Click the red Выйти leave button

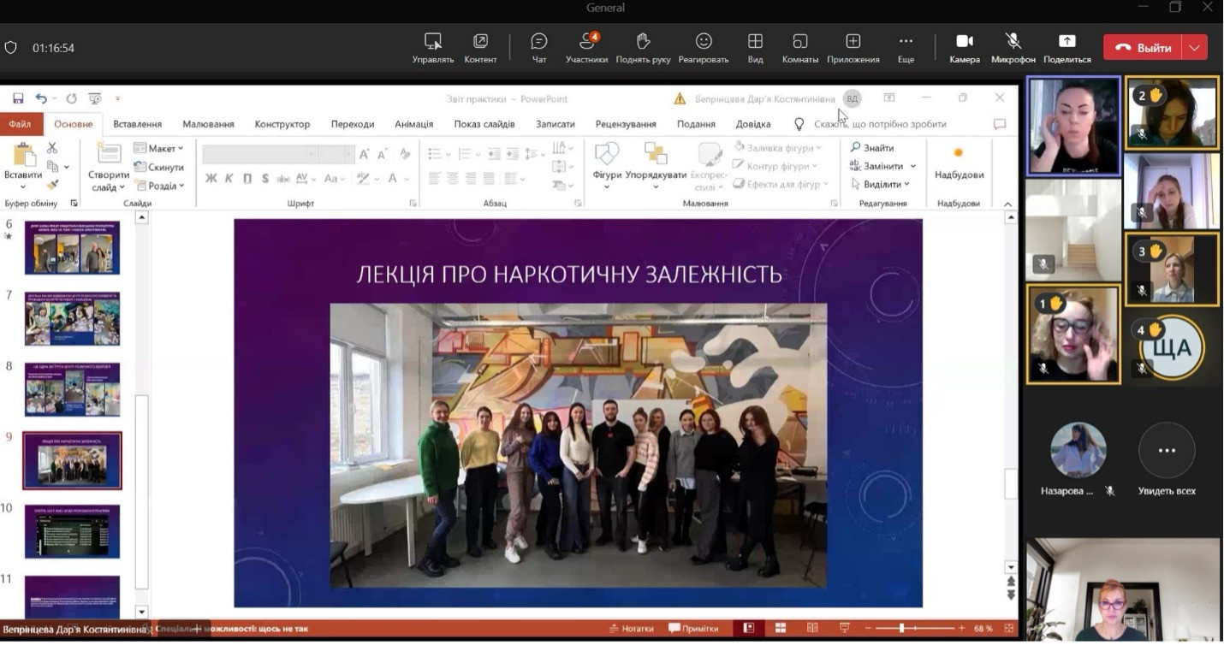[x=1143, y=48]
